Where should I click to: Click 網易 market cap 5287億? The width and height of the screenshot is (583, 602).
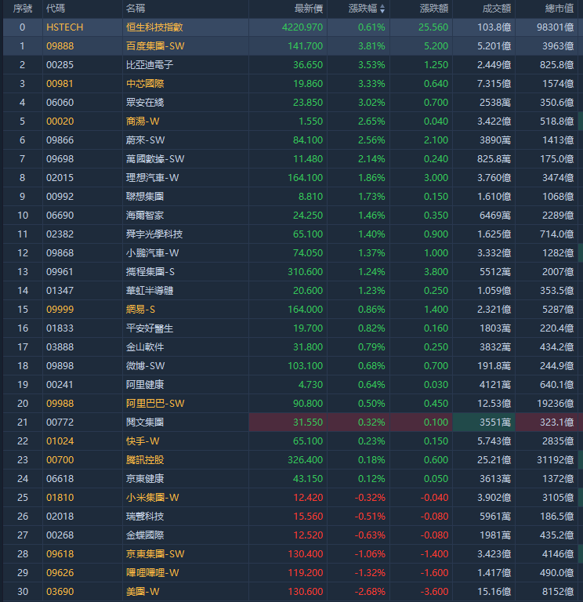click(x=558, y=310)
